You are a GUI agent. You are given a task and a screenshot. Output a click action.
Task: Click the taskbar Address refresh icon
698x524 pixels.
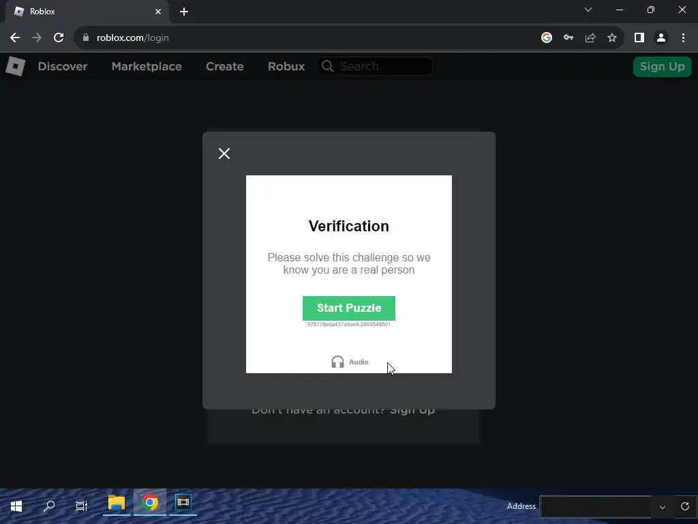[x=684, y=506]
